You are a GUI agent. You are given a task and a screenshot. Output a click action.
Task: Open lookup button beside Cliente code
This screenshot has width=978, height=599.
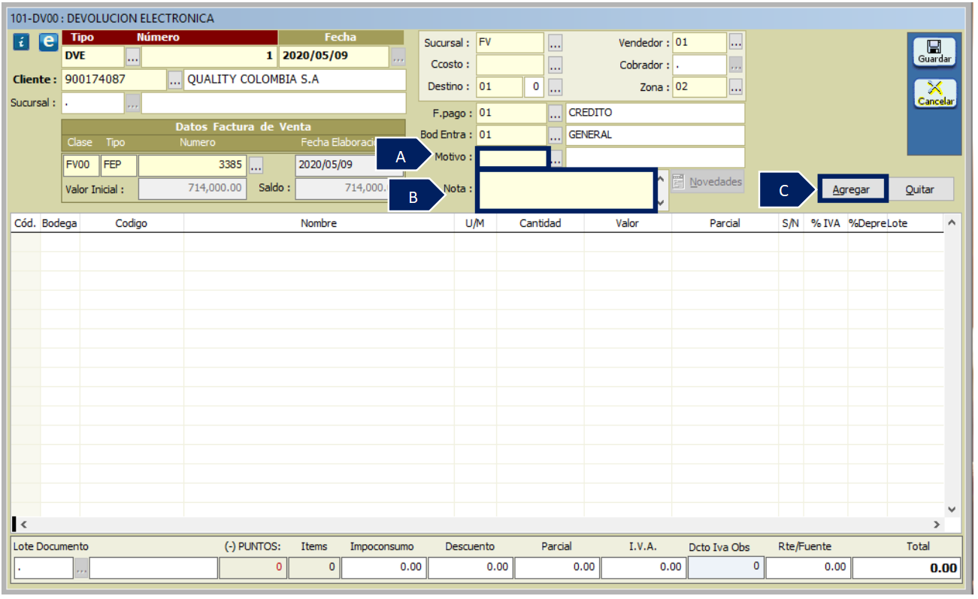[174, 80]
